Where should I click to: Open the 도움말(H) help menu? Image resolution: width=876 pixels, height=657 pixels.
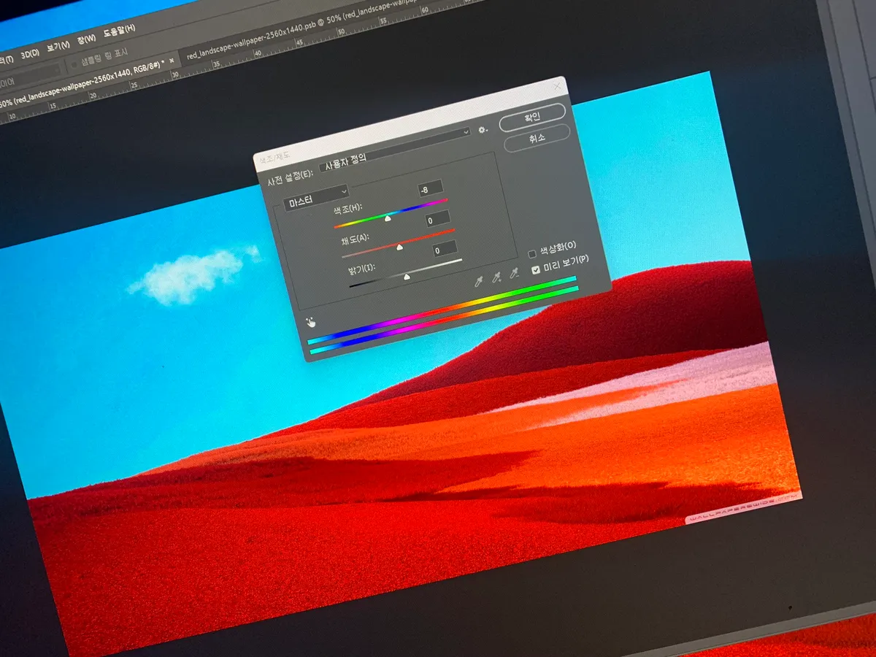pos(119,31)
